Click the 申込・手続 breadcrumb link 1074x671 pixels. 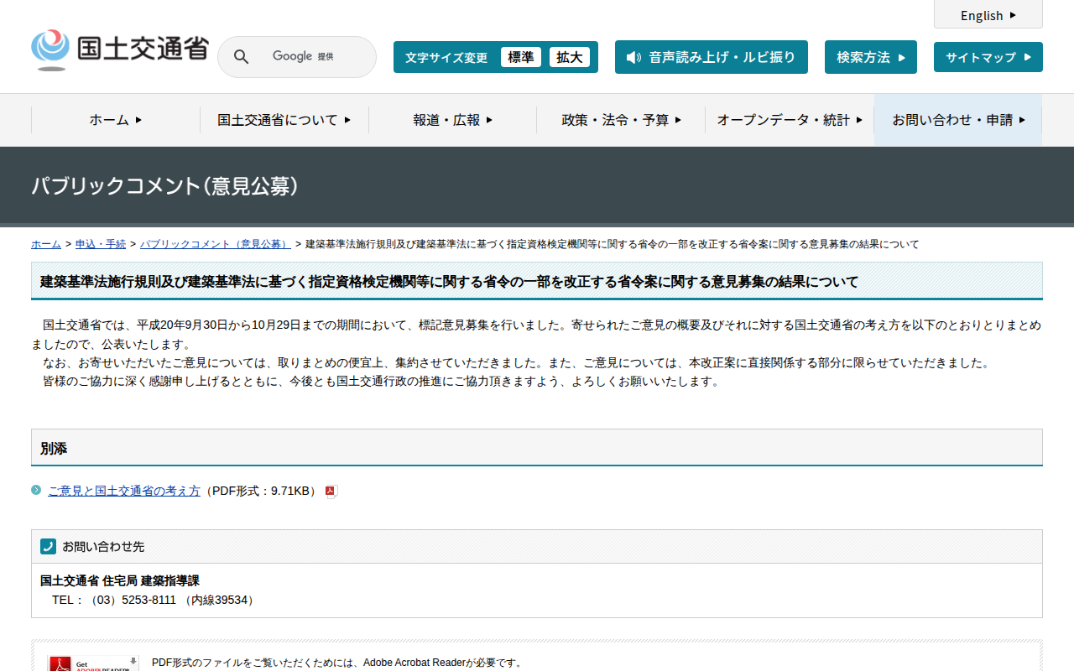101,244
